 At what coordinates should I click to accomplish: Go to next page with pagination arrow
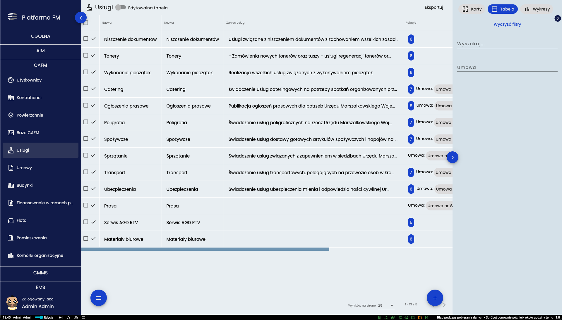click(x=444, y=305)
